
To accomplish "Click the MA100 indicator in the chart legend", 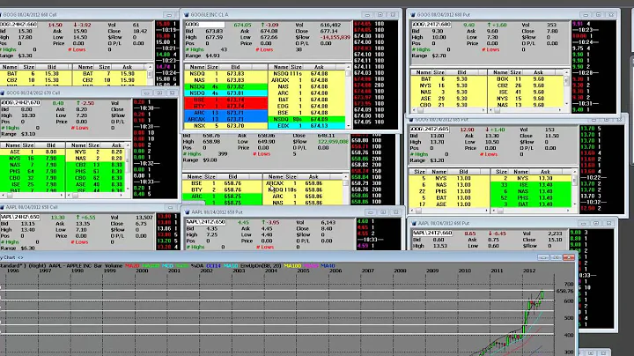I will coord(292,266).
